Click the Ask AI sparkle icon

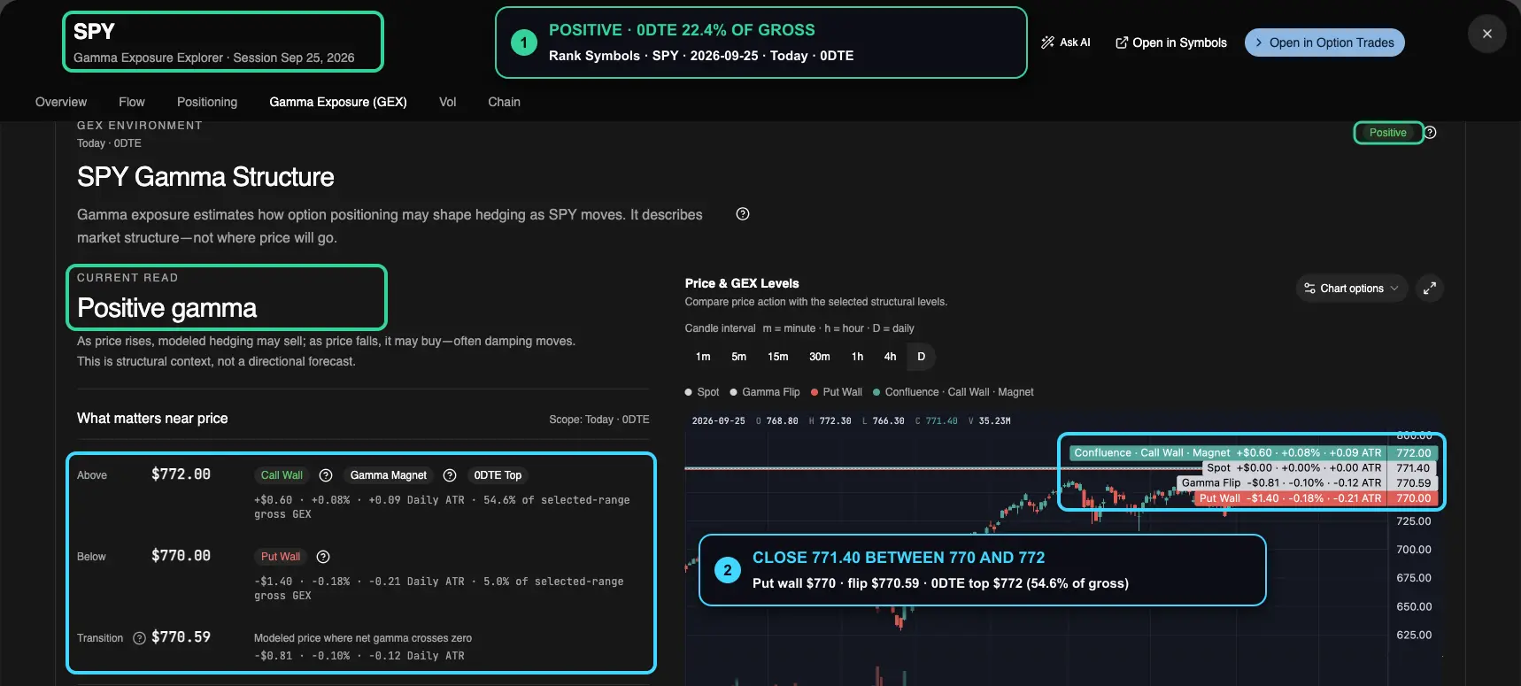(x=1047, y=42)
